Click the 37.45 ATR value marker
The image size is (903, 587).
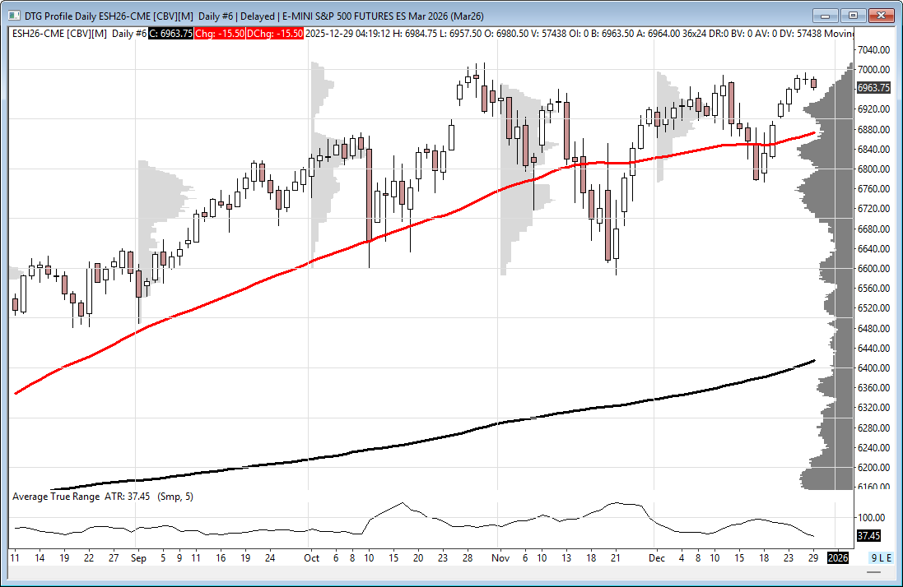tap(868, 535)
